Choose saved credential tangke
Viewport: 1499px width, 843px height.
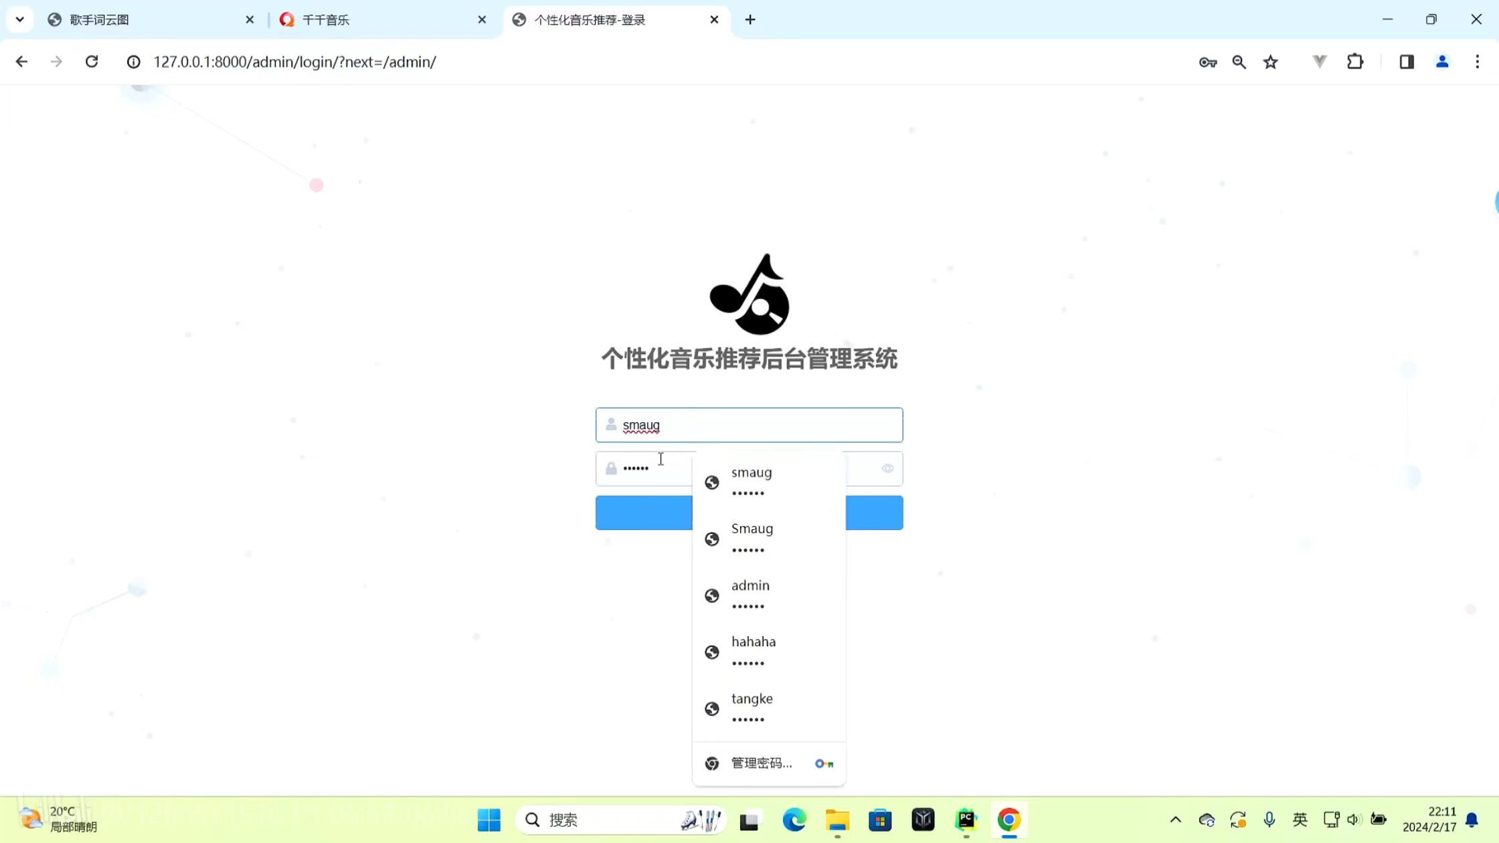[x=769, y=708]
